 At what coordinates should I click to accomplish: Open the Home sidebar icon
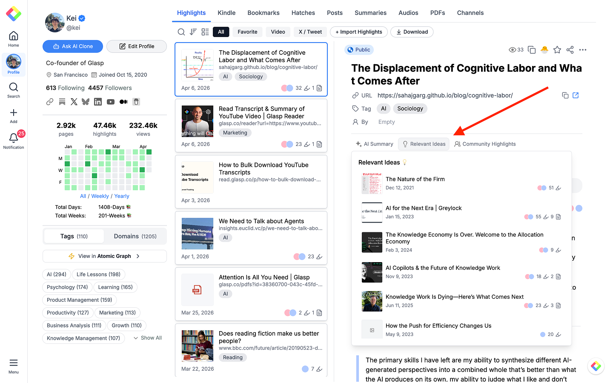[14, 39]
